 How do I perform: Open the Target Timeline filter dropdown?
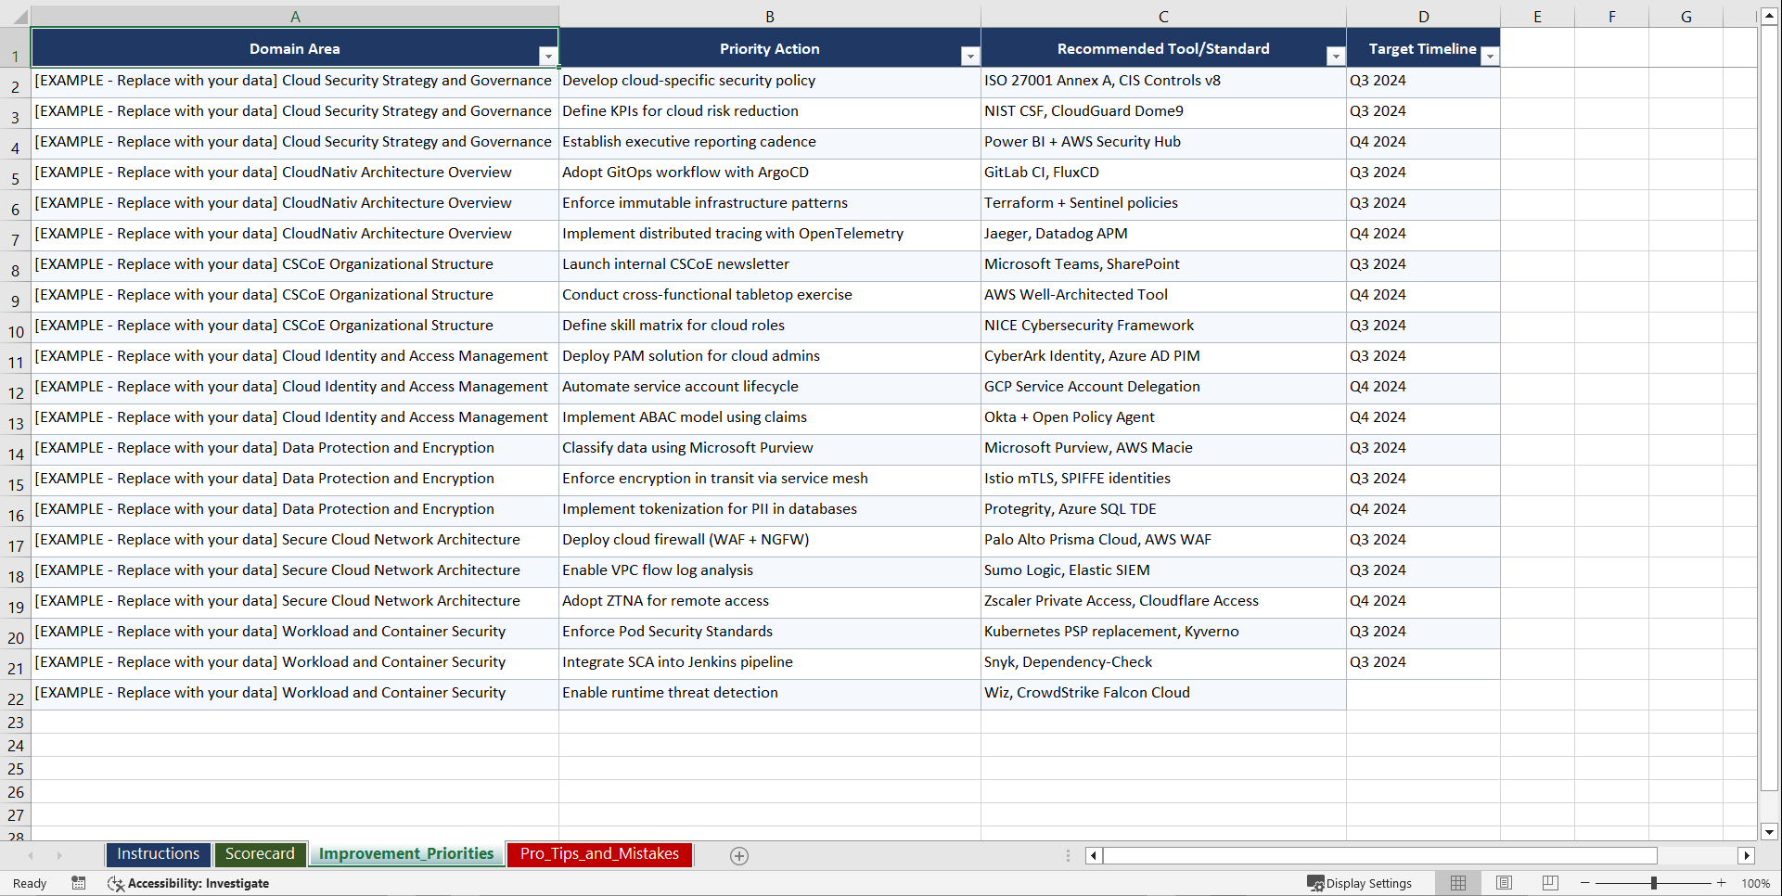point(1491,57)
